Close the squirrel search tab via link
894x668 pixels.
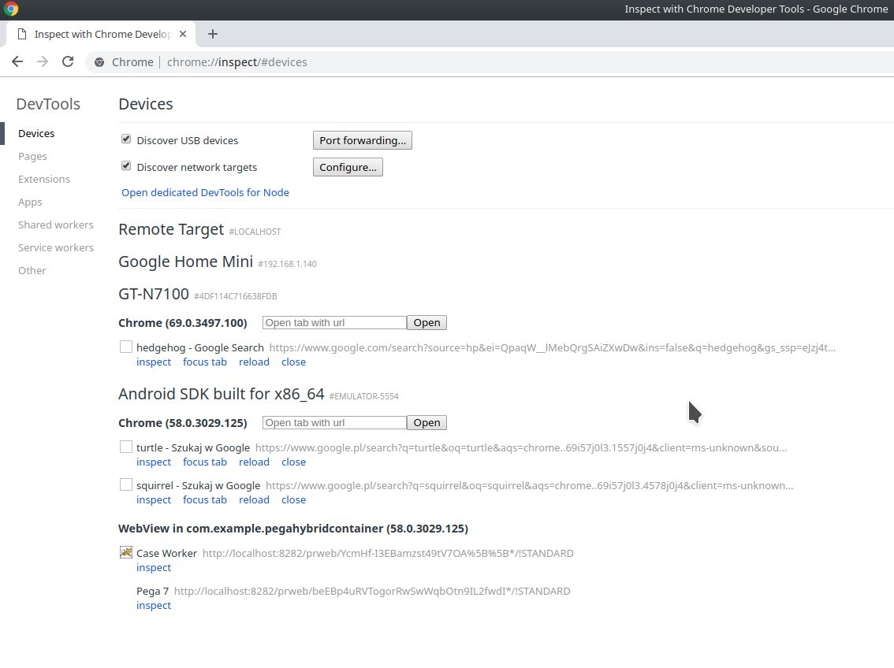point(293,500)
